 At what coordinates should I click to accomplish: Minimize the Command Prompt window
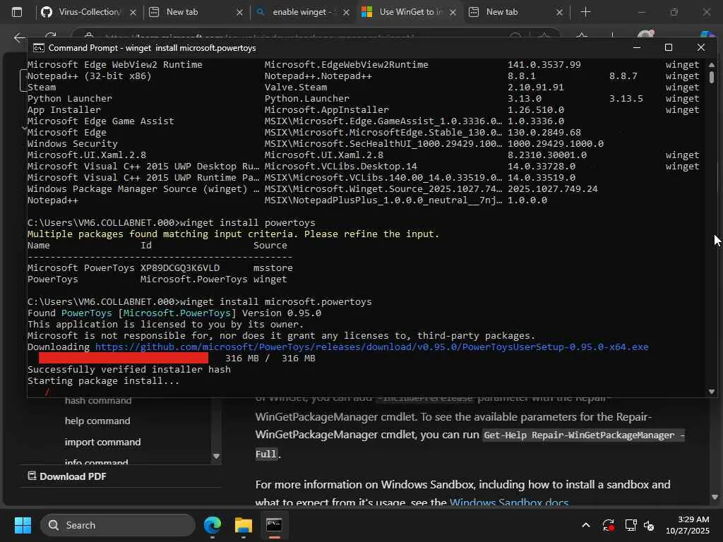tap(637, 47)
